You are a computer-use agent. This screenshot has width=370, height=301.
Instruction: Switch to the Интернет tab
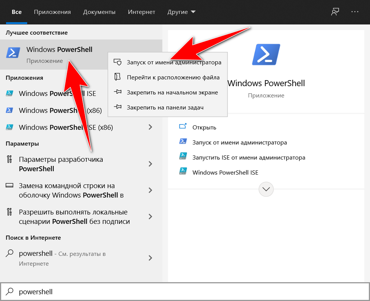pyautogui.click(x=141, y=12)
